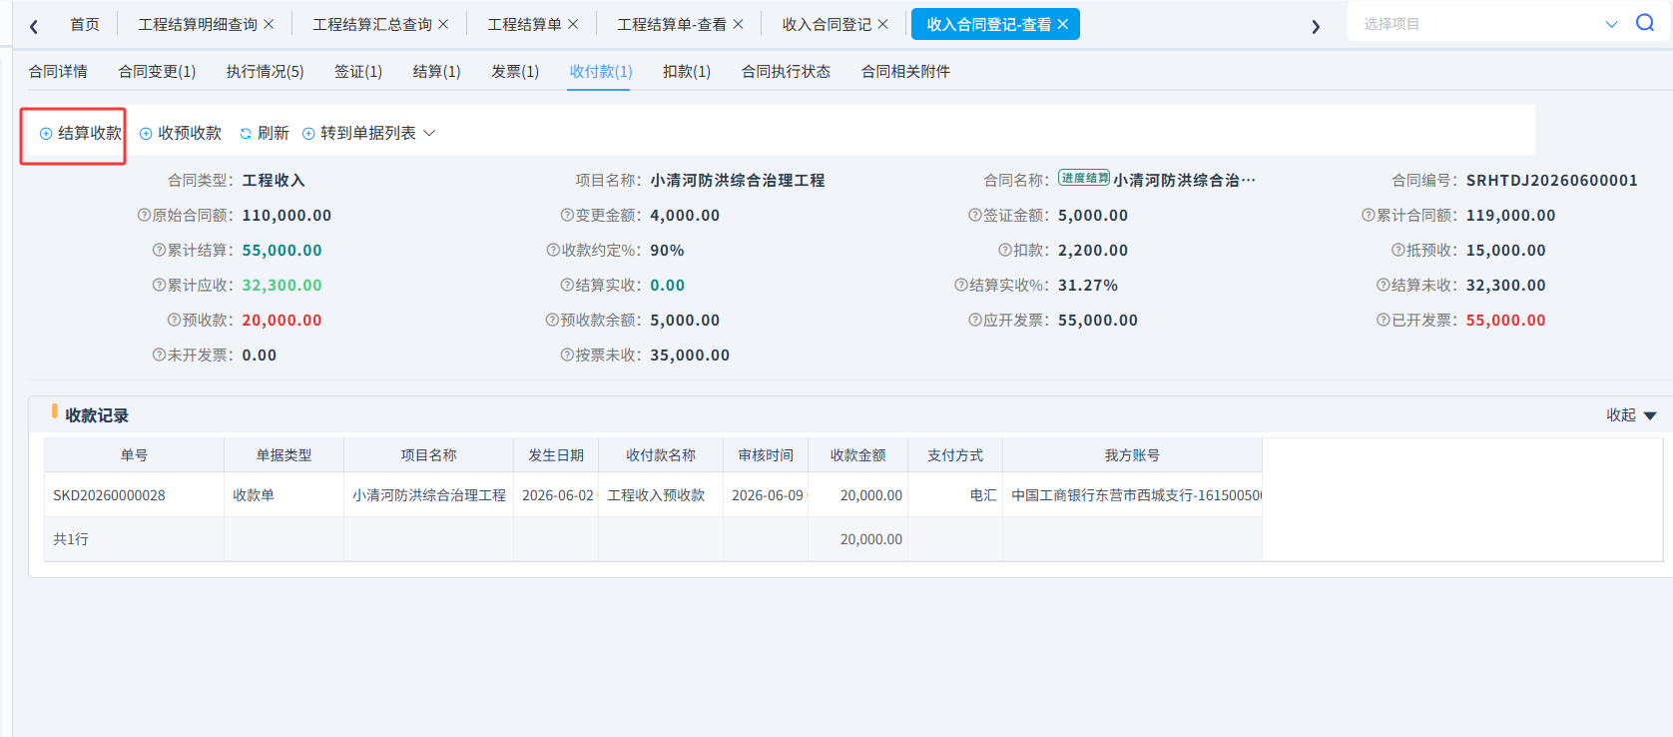Select the 合同执行状态 sub-tab
1673x737 pixels.
pyautogui.click(x=786, y=71)
